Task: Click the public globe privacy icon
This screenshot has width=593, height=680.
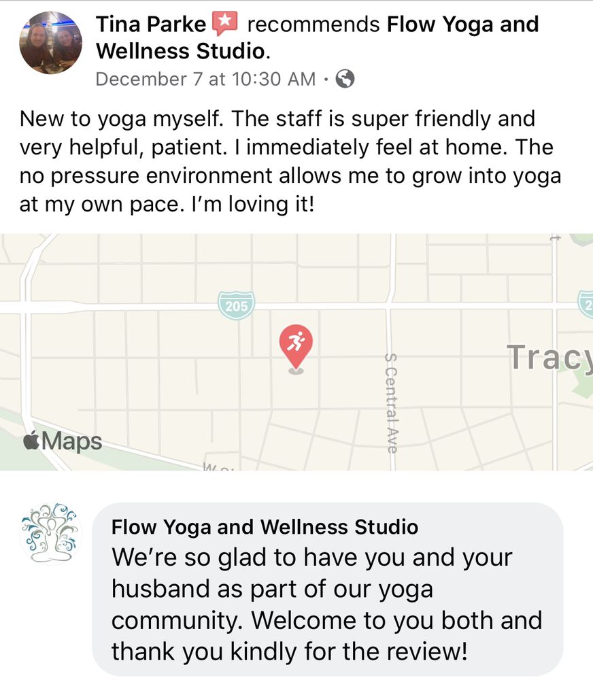Action: pyautogui.click(x=345, y=80)
